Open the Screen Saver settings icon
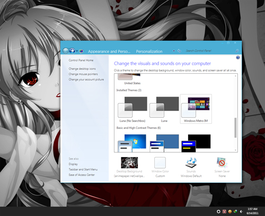Screen dimensions: 265x216 [222, 163]
